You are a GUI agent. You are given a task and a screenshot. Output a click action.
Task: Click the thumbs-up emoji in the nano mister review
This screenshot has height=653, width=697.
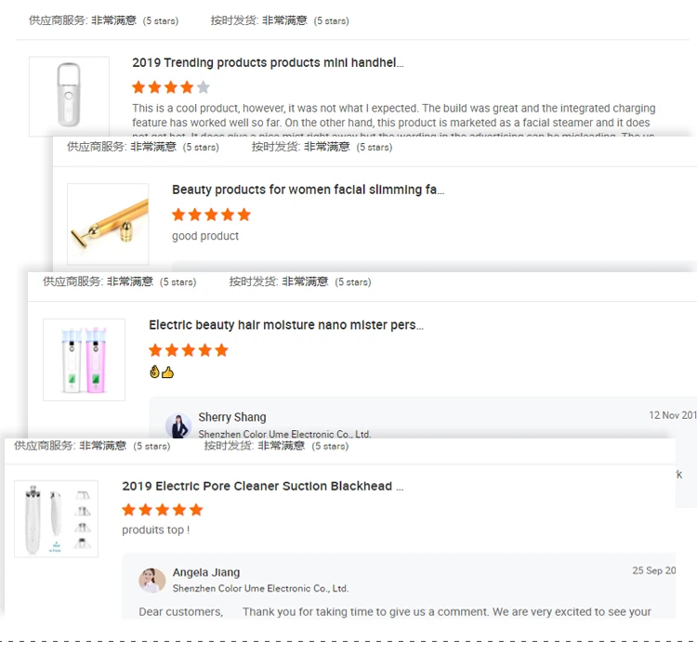coord(167,372)
